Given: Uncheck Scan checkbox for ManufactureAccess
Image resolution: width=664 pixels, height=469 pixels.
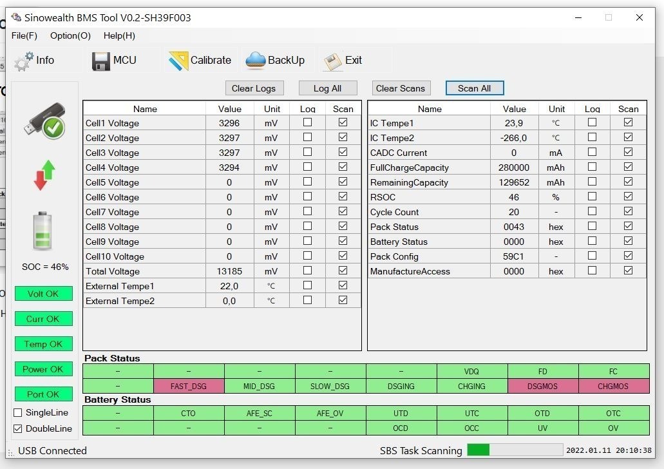Looking at the screenshot, I should [628, 271].
